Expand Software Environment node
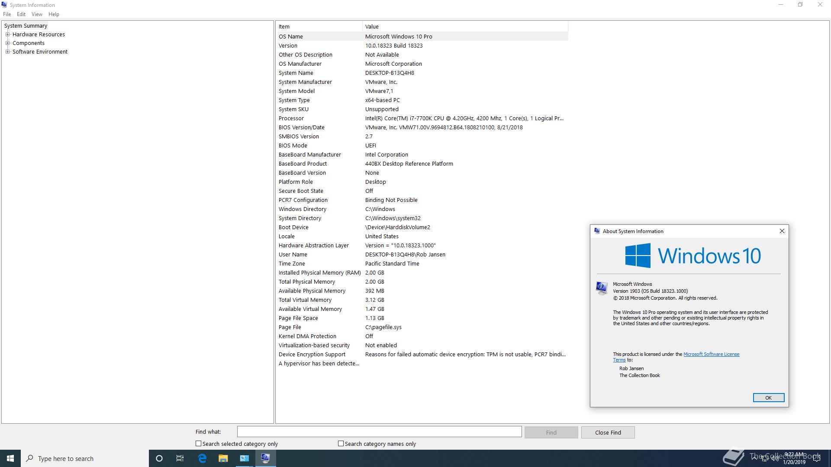Screen dimensions: 831x467 coord(7,51)
